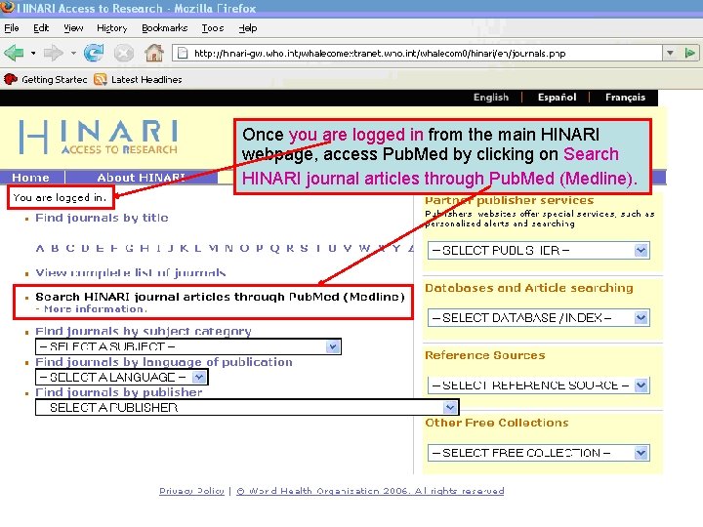The width and height of the screenshot is (703, 527).
Task: Open the Latest Headlines feed bookmark
Action: [x=138, y=79]
